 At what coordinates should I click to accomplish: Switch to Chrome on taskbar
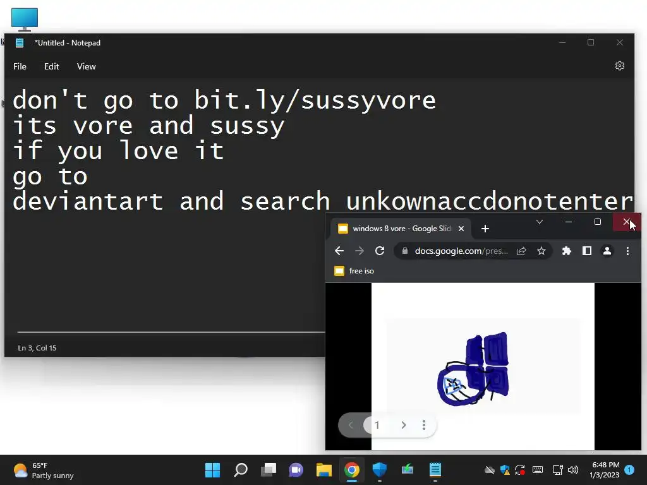click(x=351, y=470)
